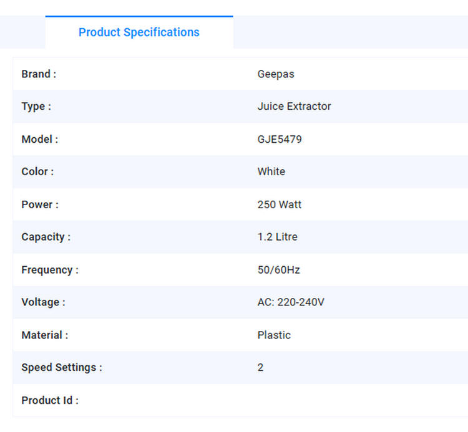Click the Speed Settings label
Viewport: 468px width, 432px height.
(62, 368)
